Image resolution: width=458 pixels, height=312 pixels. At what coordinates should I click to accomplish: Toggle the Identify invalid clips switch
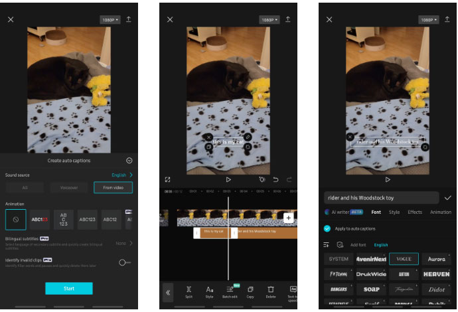click(124, 262)
